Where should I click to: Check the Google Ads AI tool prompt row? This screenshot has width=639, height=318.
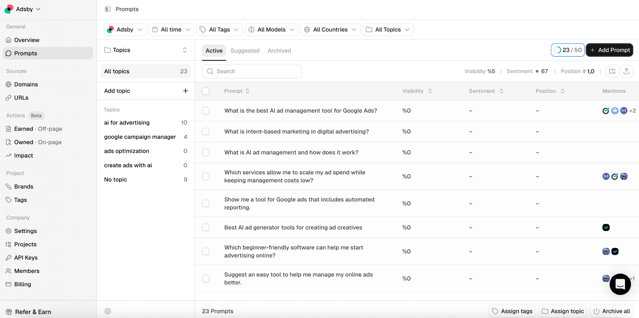pyautogui.click(x=206, y=111)
